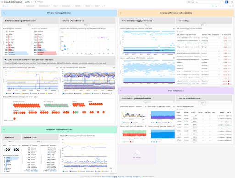Click the zoom out time icon
This screenshot has width=235, height=178.
point(232,2)
